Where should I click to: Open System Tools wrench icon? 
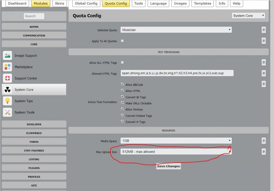(8, 112)
